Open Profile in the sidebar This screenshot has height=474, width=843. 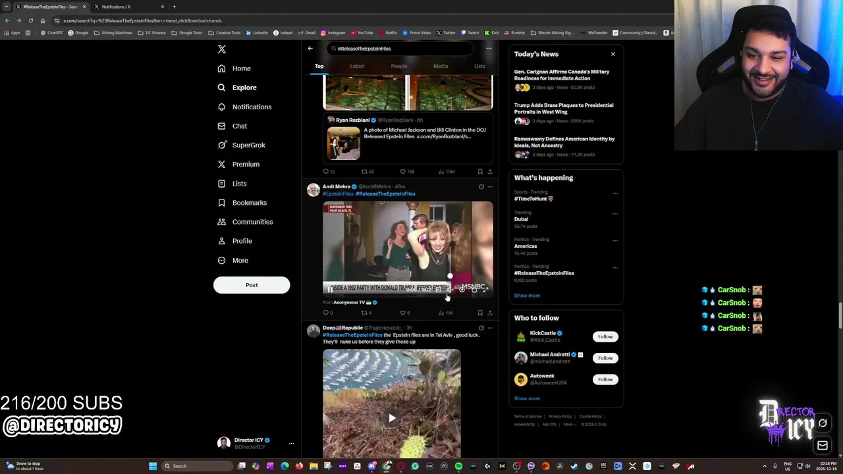pos(234,241)
